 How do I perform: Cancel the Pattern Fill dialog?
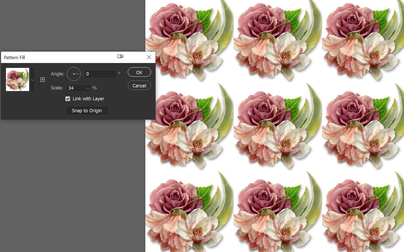point(139,86)
